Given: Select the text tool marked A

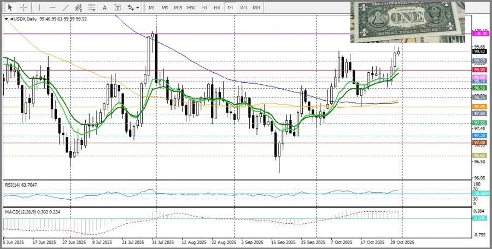Looking at the screenshot, I should point(105,8).
